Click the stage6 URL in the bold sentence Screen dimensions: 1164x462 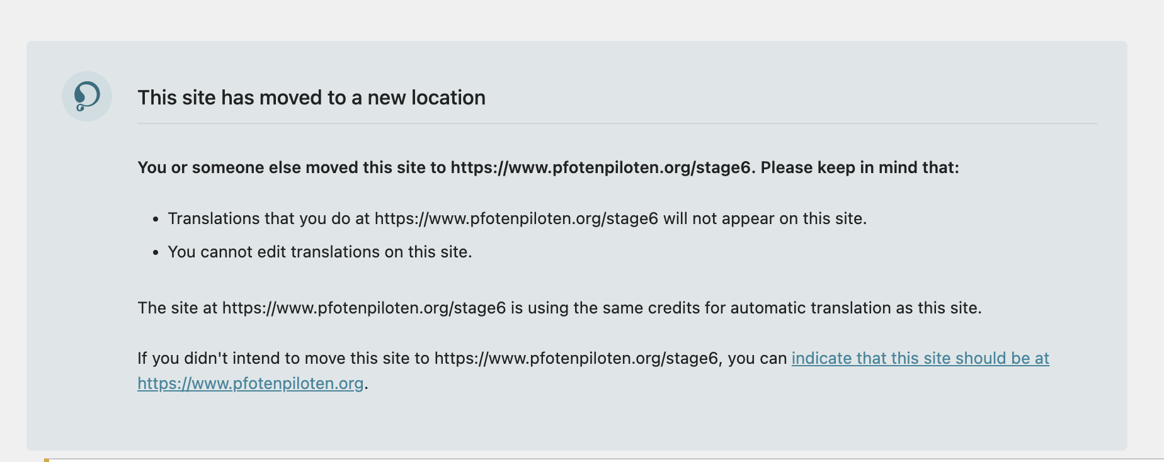tap(601, 167)
